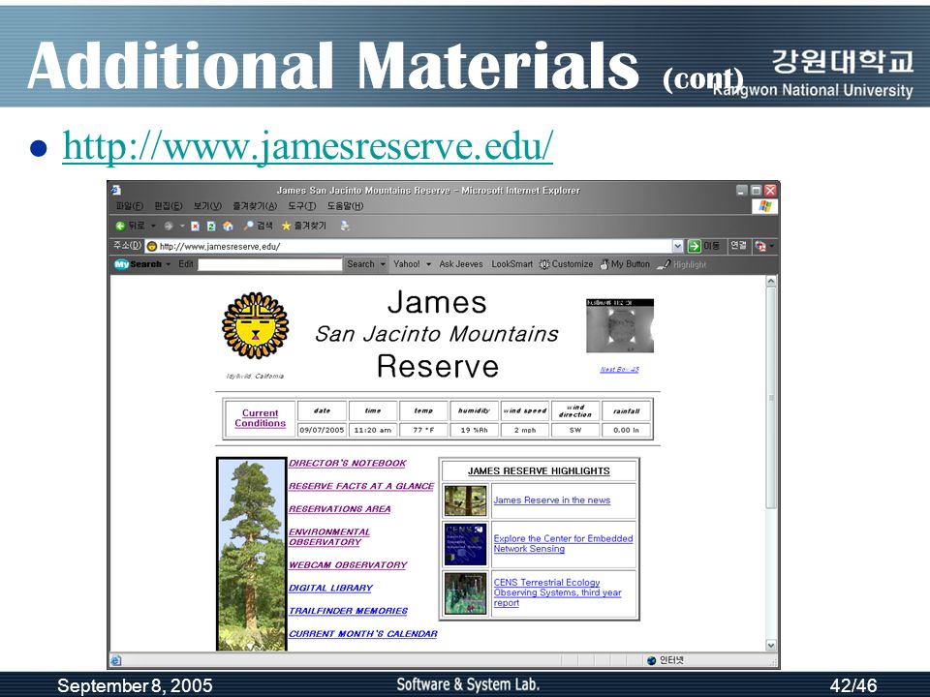This screenshot has width=930, height=697.
Task: Click the slide's jamesreserve.edu hyperlink
Action: (308, 146)
